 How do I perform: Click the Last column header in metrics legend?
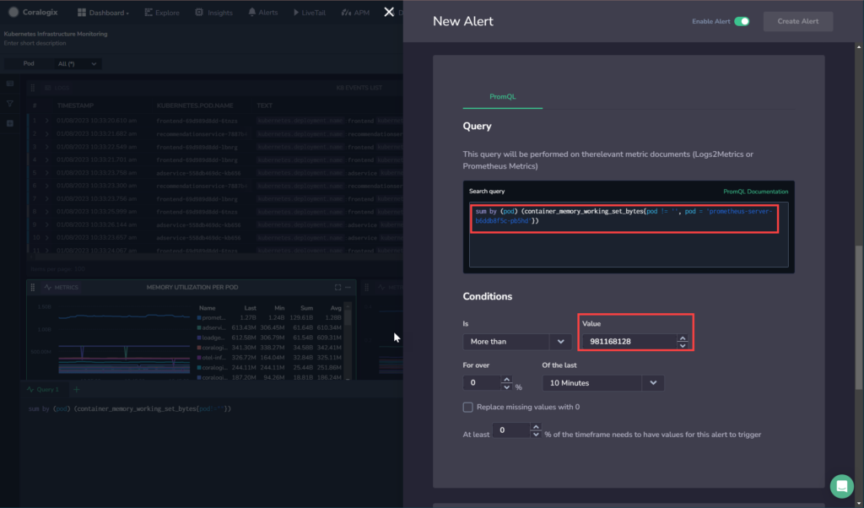(250, 308)
